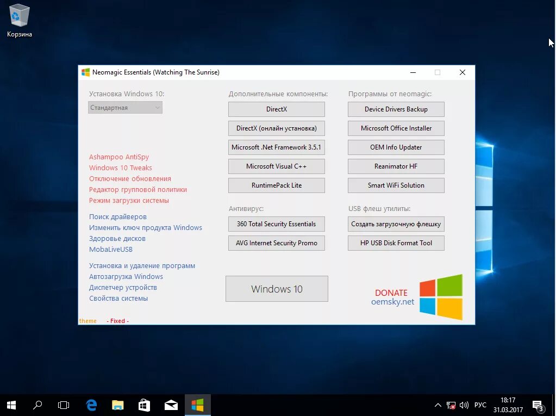This screenshot has height=416, width=556.
Task: Launch Microsoft Office Installer
Action: coord(396,128)
